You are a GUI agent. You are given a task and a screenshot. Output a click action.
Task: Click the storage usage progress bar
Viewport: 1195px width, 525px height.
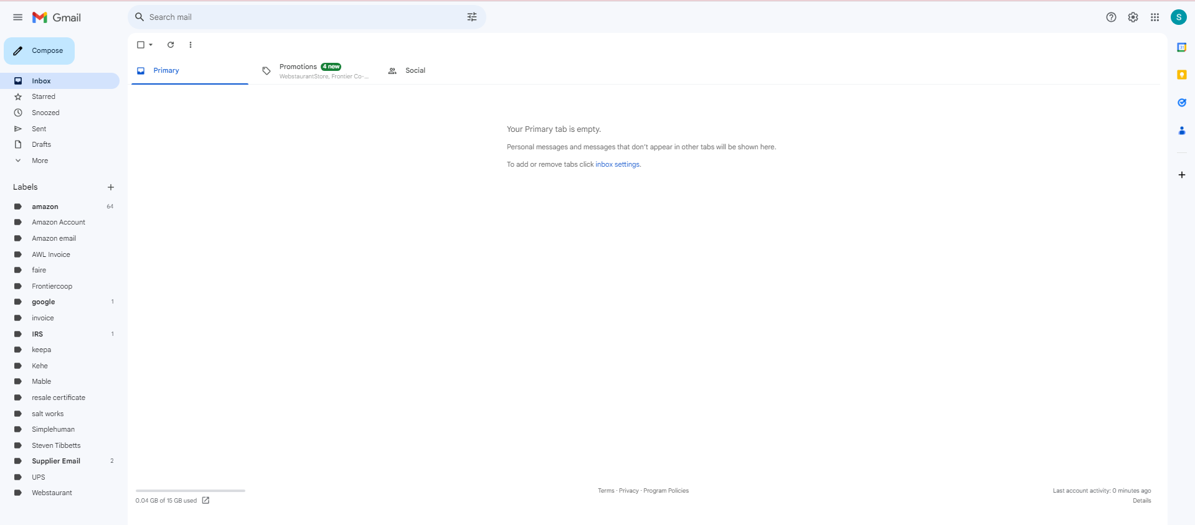pos(190,491)
